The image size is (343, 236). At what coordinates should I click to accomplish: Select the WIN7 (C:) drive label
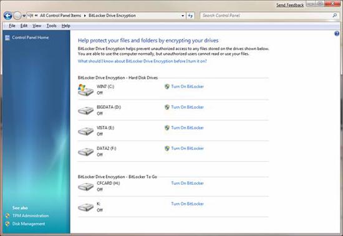105,87
